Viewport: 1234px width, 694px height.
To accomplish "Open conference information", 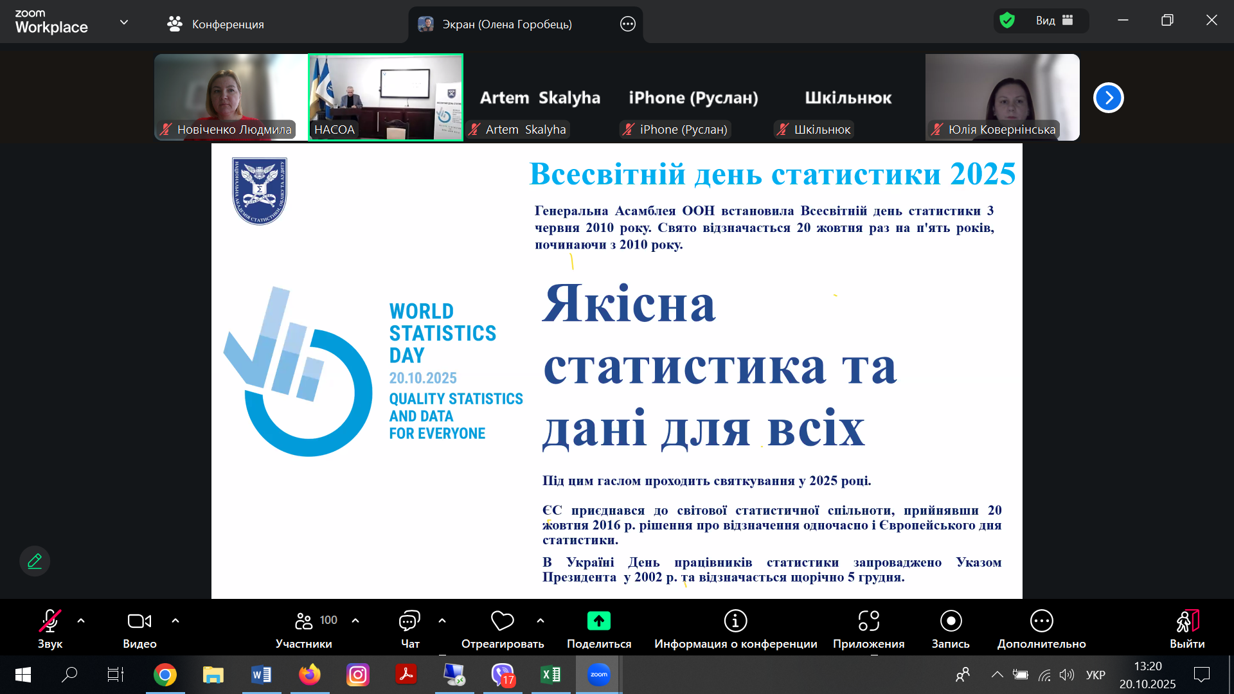I will tap(735, 628).
